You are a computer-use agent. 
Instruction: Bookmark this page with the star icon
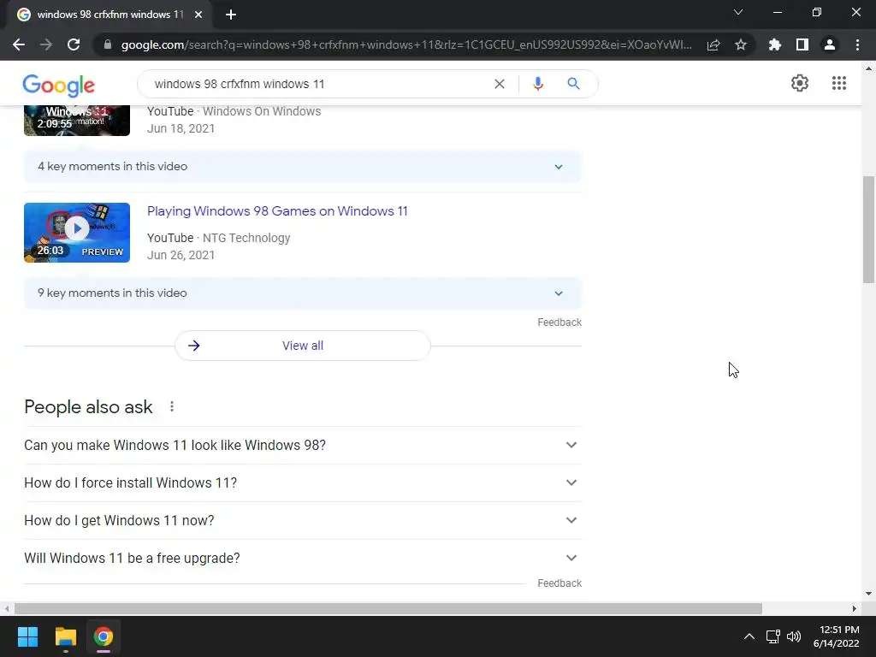pyautogui.click(x=741, y=44)
